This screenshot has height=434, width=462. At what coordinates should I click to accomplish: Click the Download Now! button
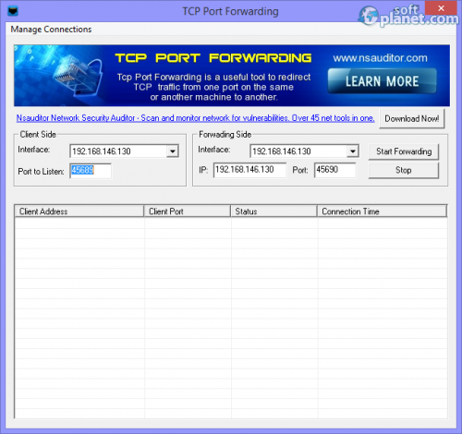pos(412,118)
